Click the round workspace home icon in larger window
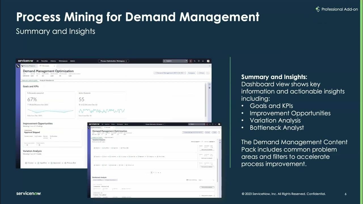363x204 pixels. click(x=18, y=66)
